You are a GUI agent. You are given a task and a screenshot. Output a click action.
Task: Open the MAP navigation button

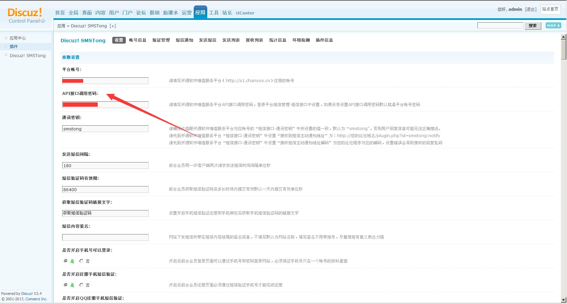tap(553, 26)
